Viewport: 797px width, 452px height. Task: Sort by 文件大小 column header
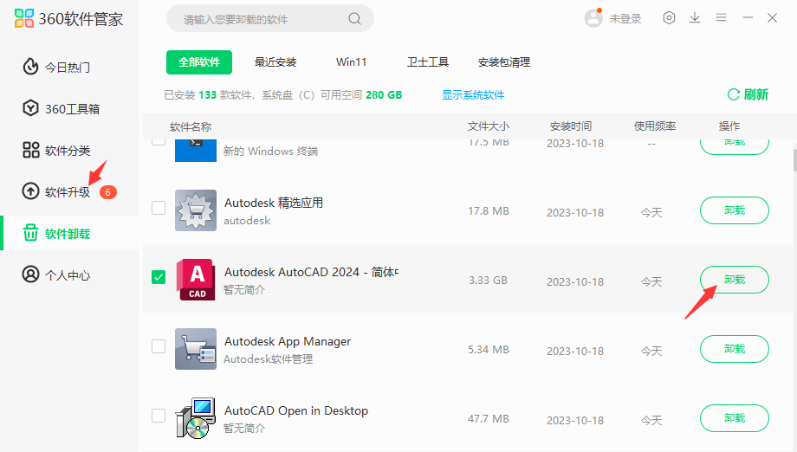tap(489, 126)
